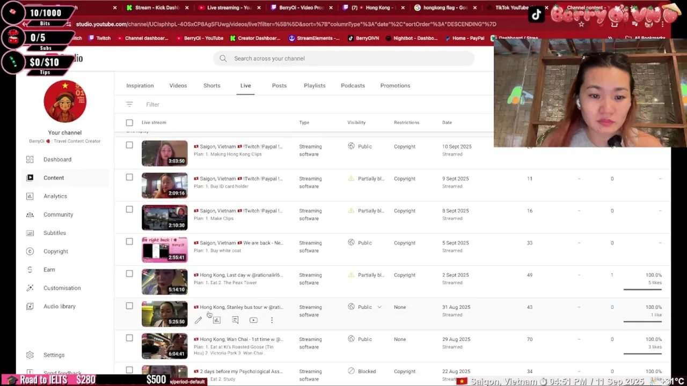Viewport: 687px width, 386px height.
Task: Select checkbox for 8 Sept 2025 stream
Action: 129,210
